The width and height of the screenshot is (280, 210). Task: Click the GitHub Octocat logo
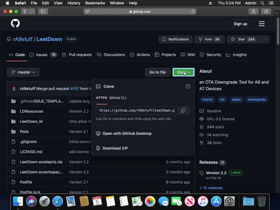pyautogui.click(x=15, y=24)
